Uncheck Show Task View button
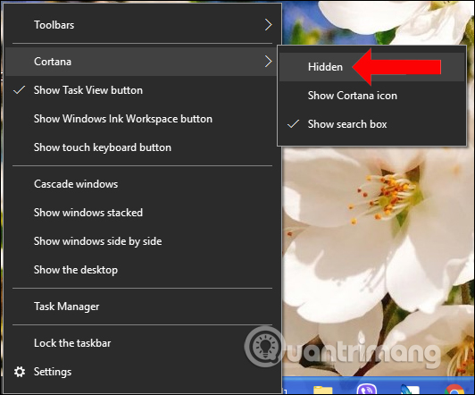This screenshot has width=475, height=395. coord(142,90)
